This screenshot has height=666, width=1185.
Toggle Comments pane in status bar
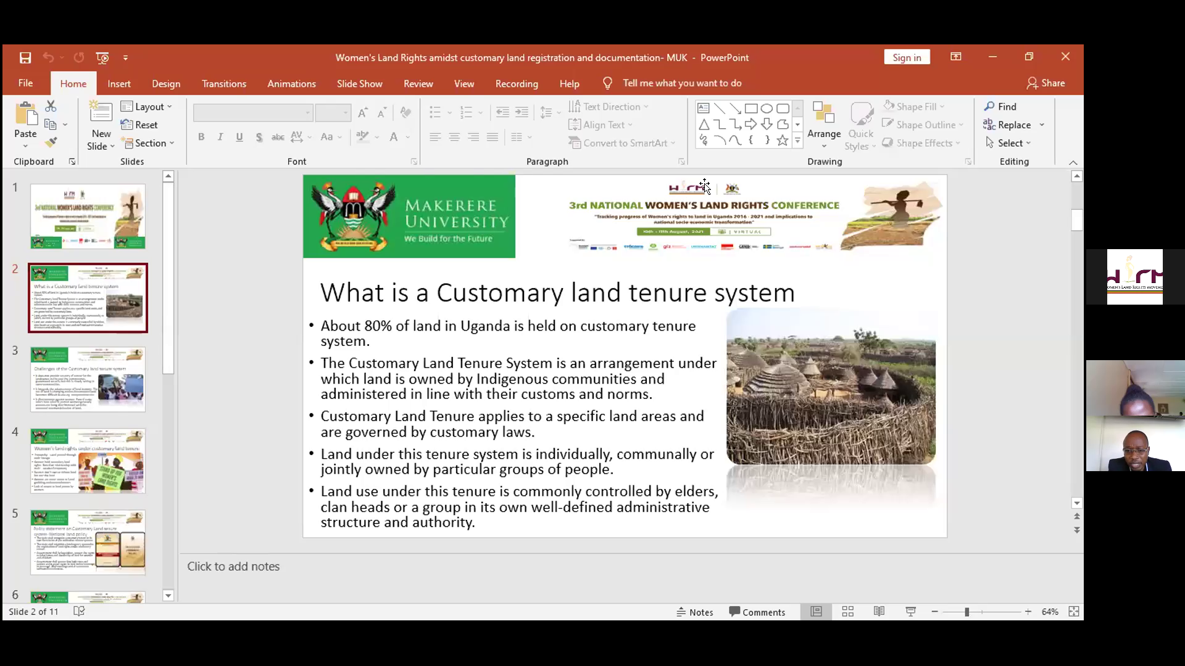[x=757, y=612]
